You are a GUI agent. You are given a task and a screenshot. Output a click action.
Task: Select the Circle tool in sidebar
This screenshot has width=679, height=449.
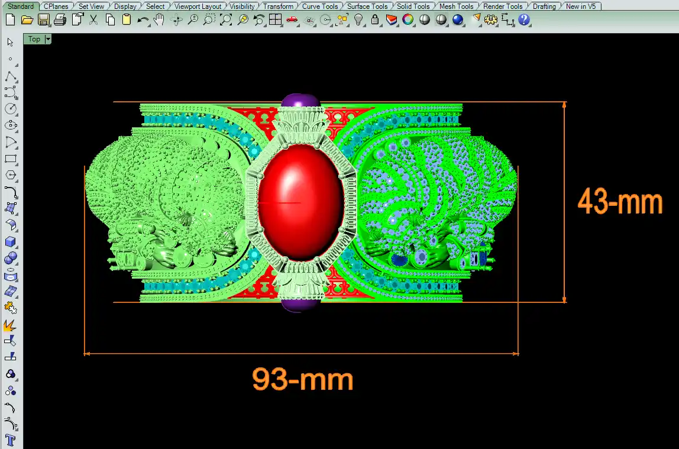[10, 109]
